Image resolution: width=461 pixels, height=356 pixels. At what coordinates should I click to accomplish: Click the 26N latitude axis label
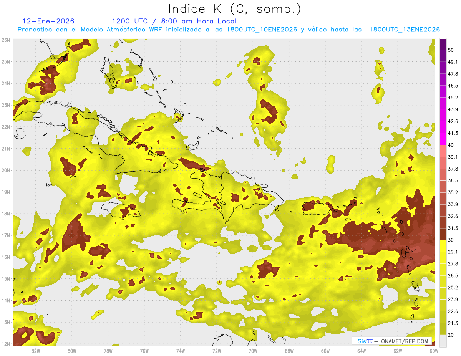coord(6,40)
